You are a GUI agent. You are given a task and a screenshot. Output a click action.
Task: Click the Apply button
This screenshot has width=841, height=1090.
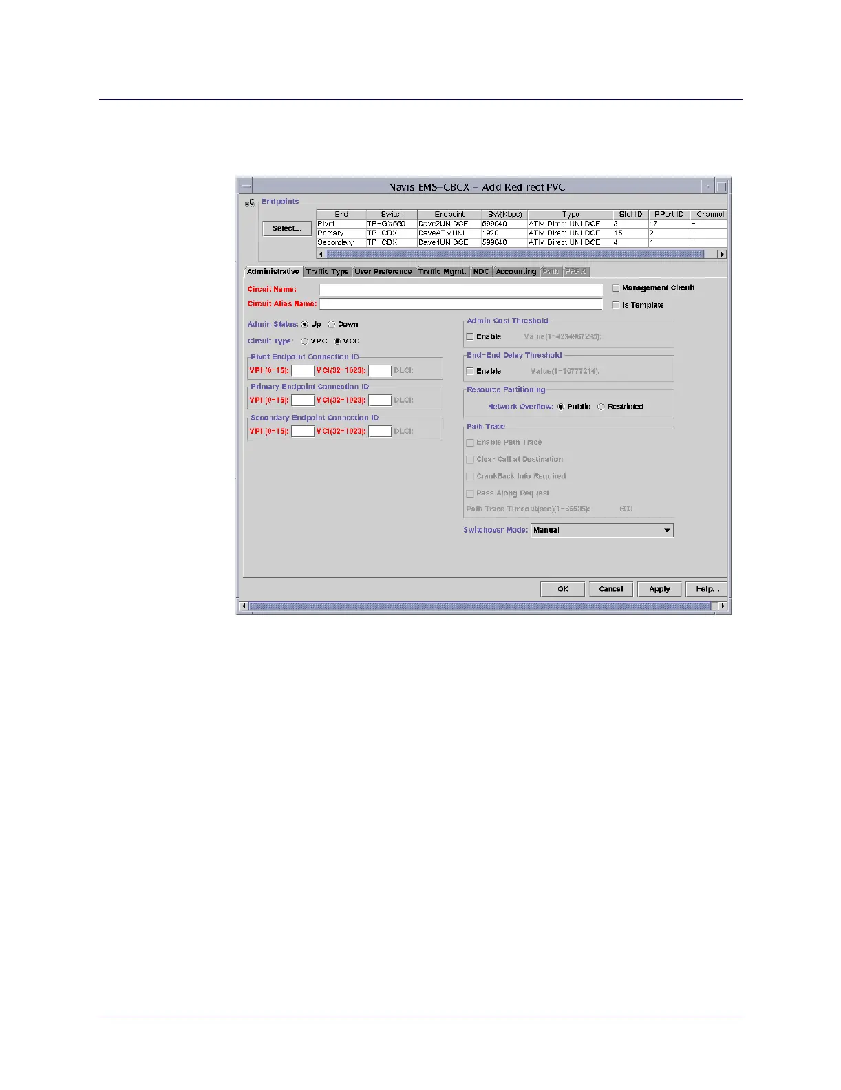[659, 589]
